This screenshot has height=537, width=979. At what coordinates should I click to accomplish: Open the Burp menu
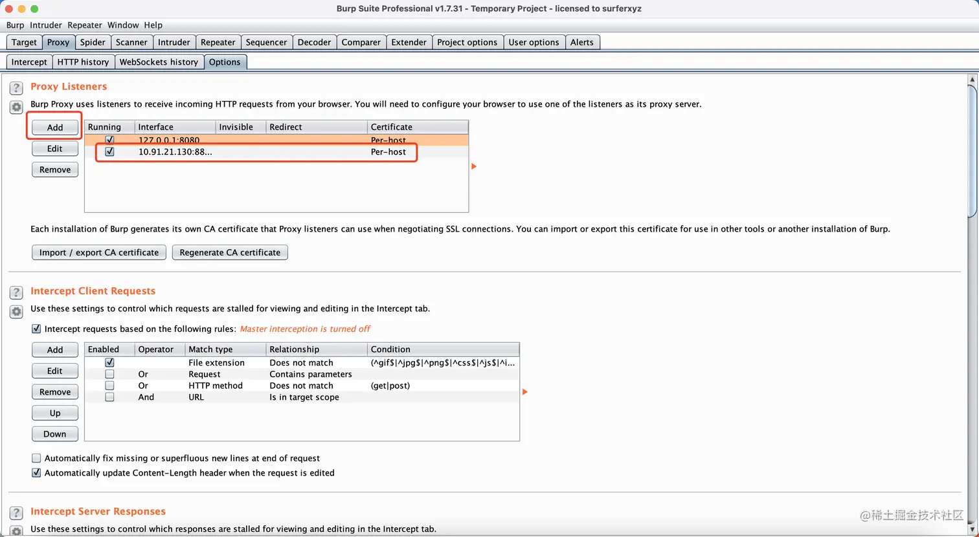click(15, 25)
